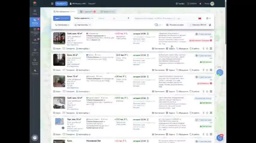Click price search icon on '22.5 тыс.' listing

coord(127,55)
